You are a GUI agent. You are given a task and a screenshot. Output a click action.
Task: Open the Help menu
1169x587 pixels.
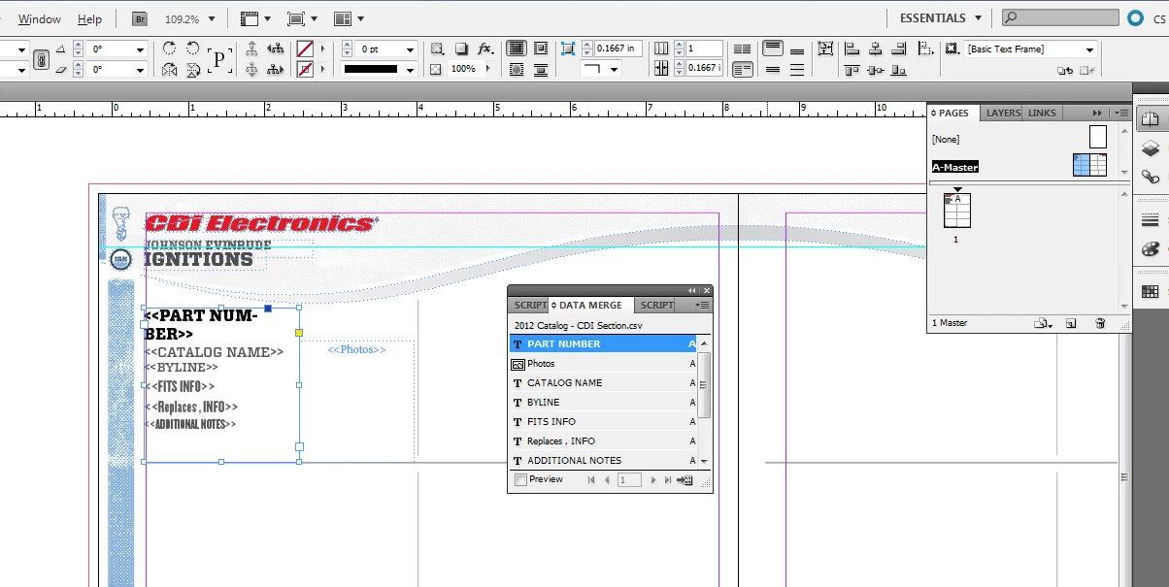pyautogui.click(x=89, y=19)
